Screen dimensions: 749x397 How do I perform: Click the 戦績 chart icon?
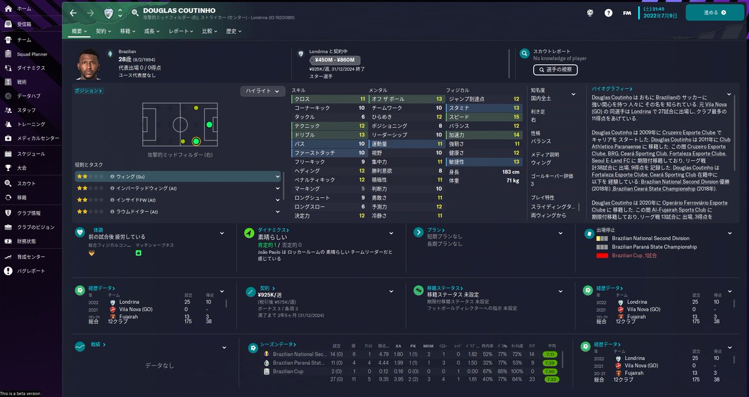click(x=80, y=346)
